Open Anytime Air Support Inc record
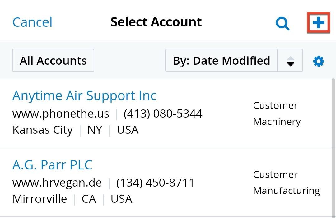 point(84,95)
